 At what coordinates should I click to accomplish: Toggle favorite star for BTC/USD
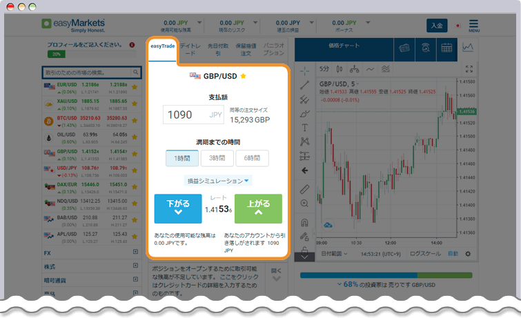pyautogui.click(x=135, y=120)
